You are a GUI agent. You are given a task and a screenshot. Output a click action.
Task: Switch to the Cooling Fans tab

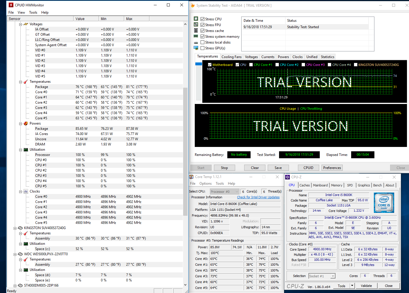tap(231, 57)
